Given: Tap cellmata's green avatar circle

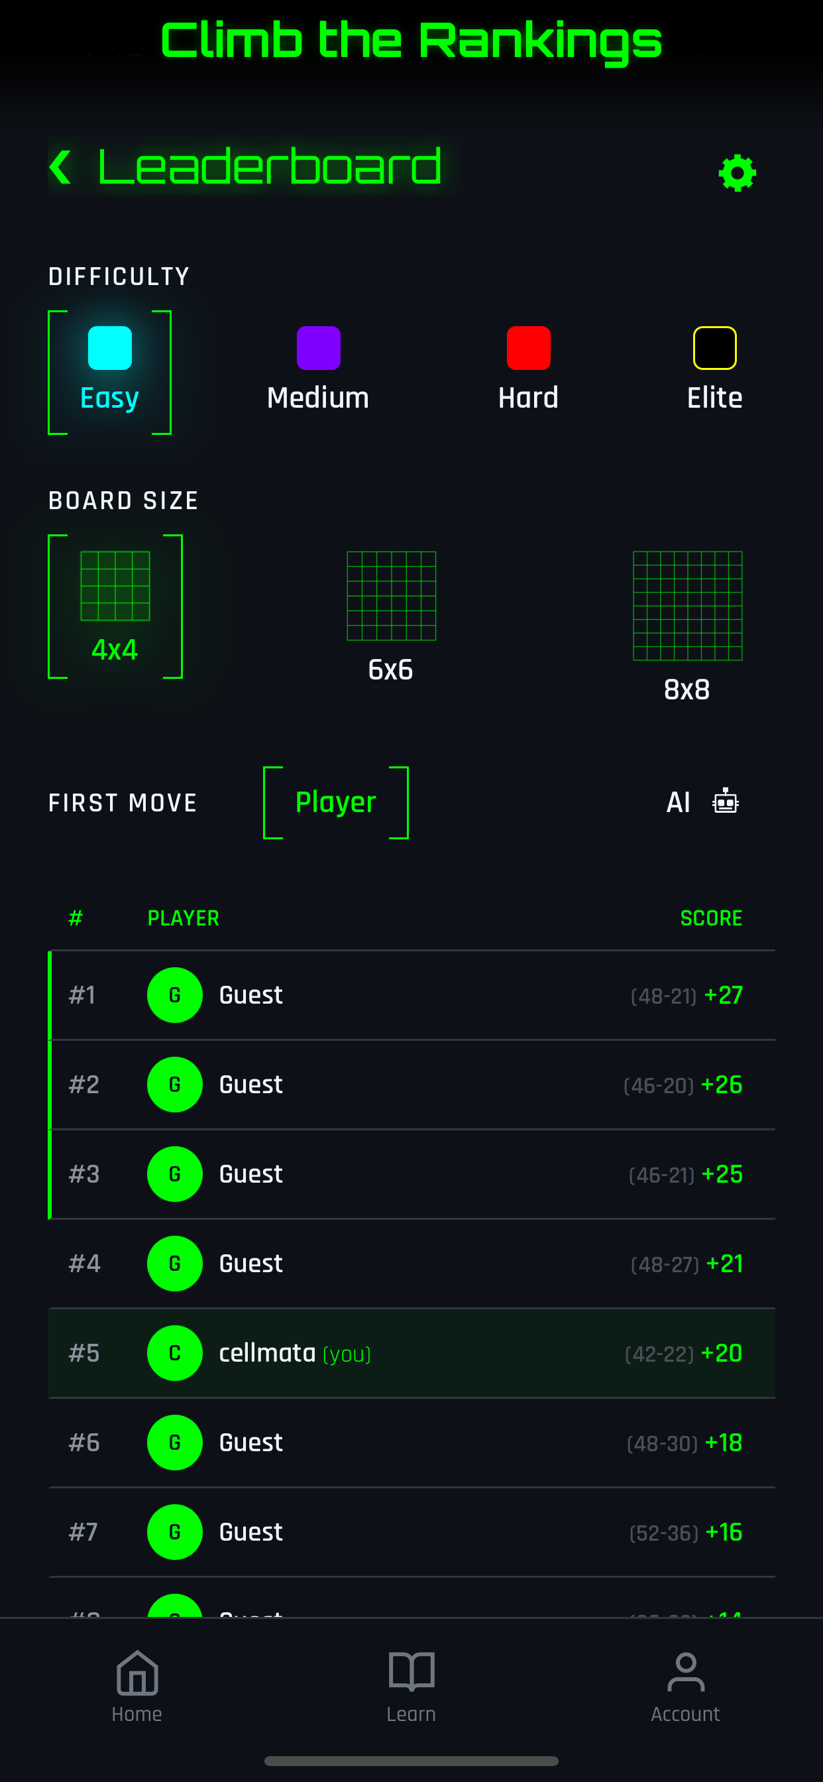Looking at the screenshot, I should pyautogui.click(x=174, y=1352).
